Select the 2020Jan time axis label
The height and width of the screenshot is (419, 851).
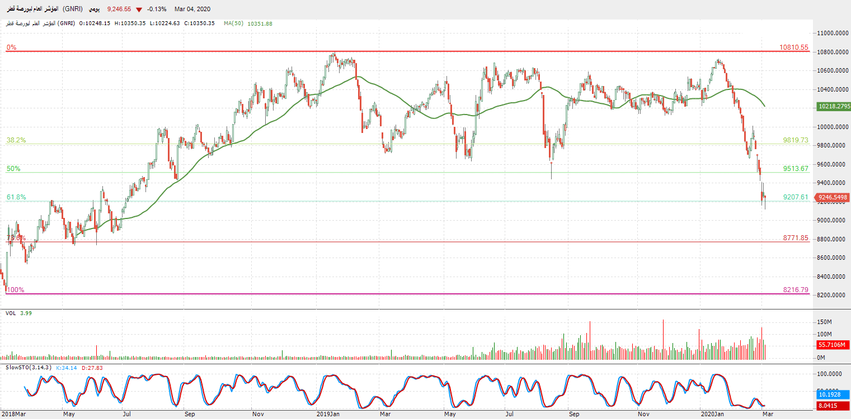coord(713,414)
